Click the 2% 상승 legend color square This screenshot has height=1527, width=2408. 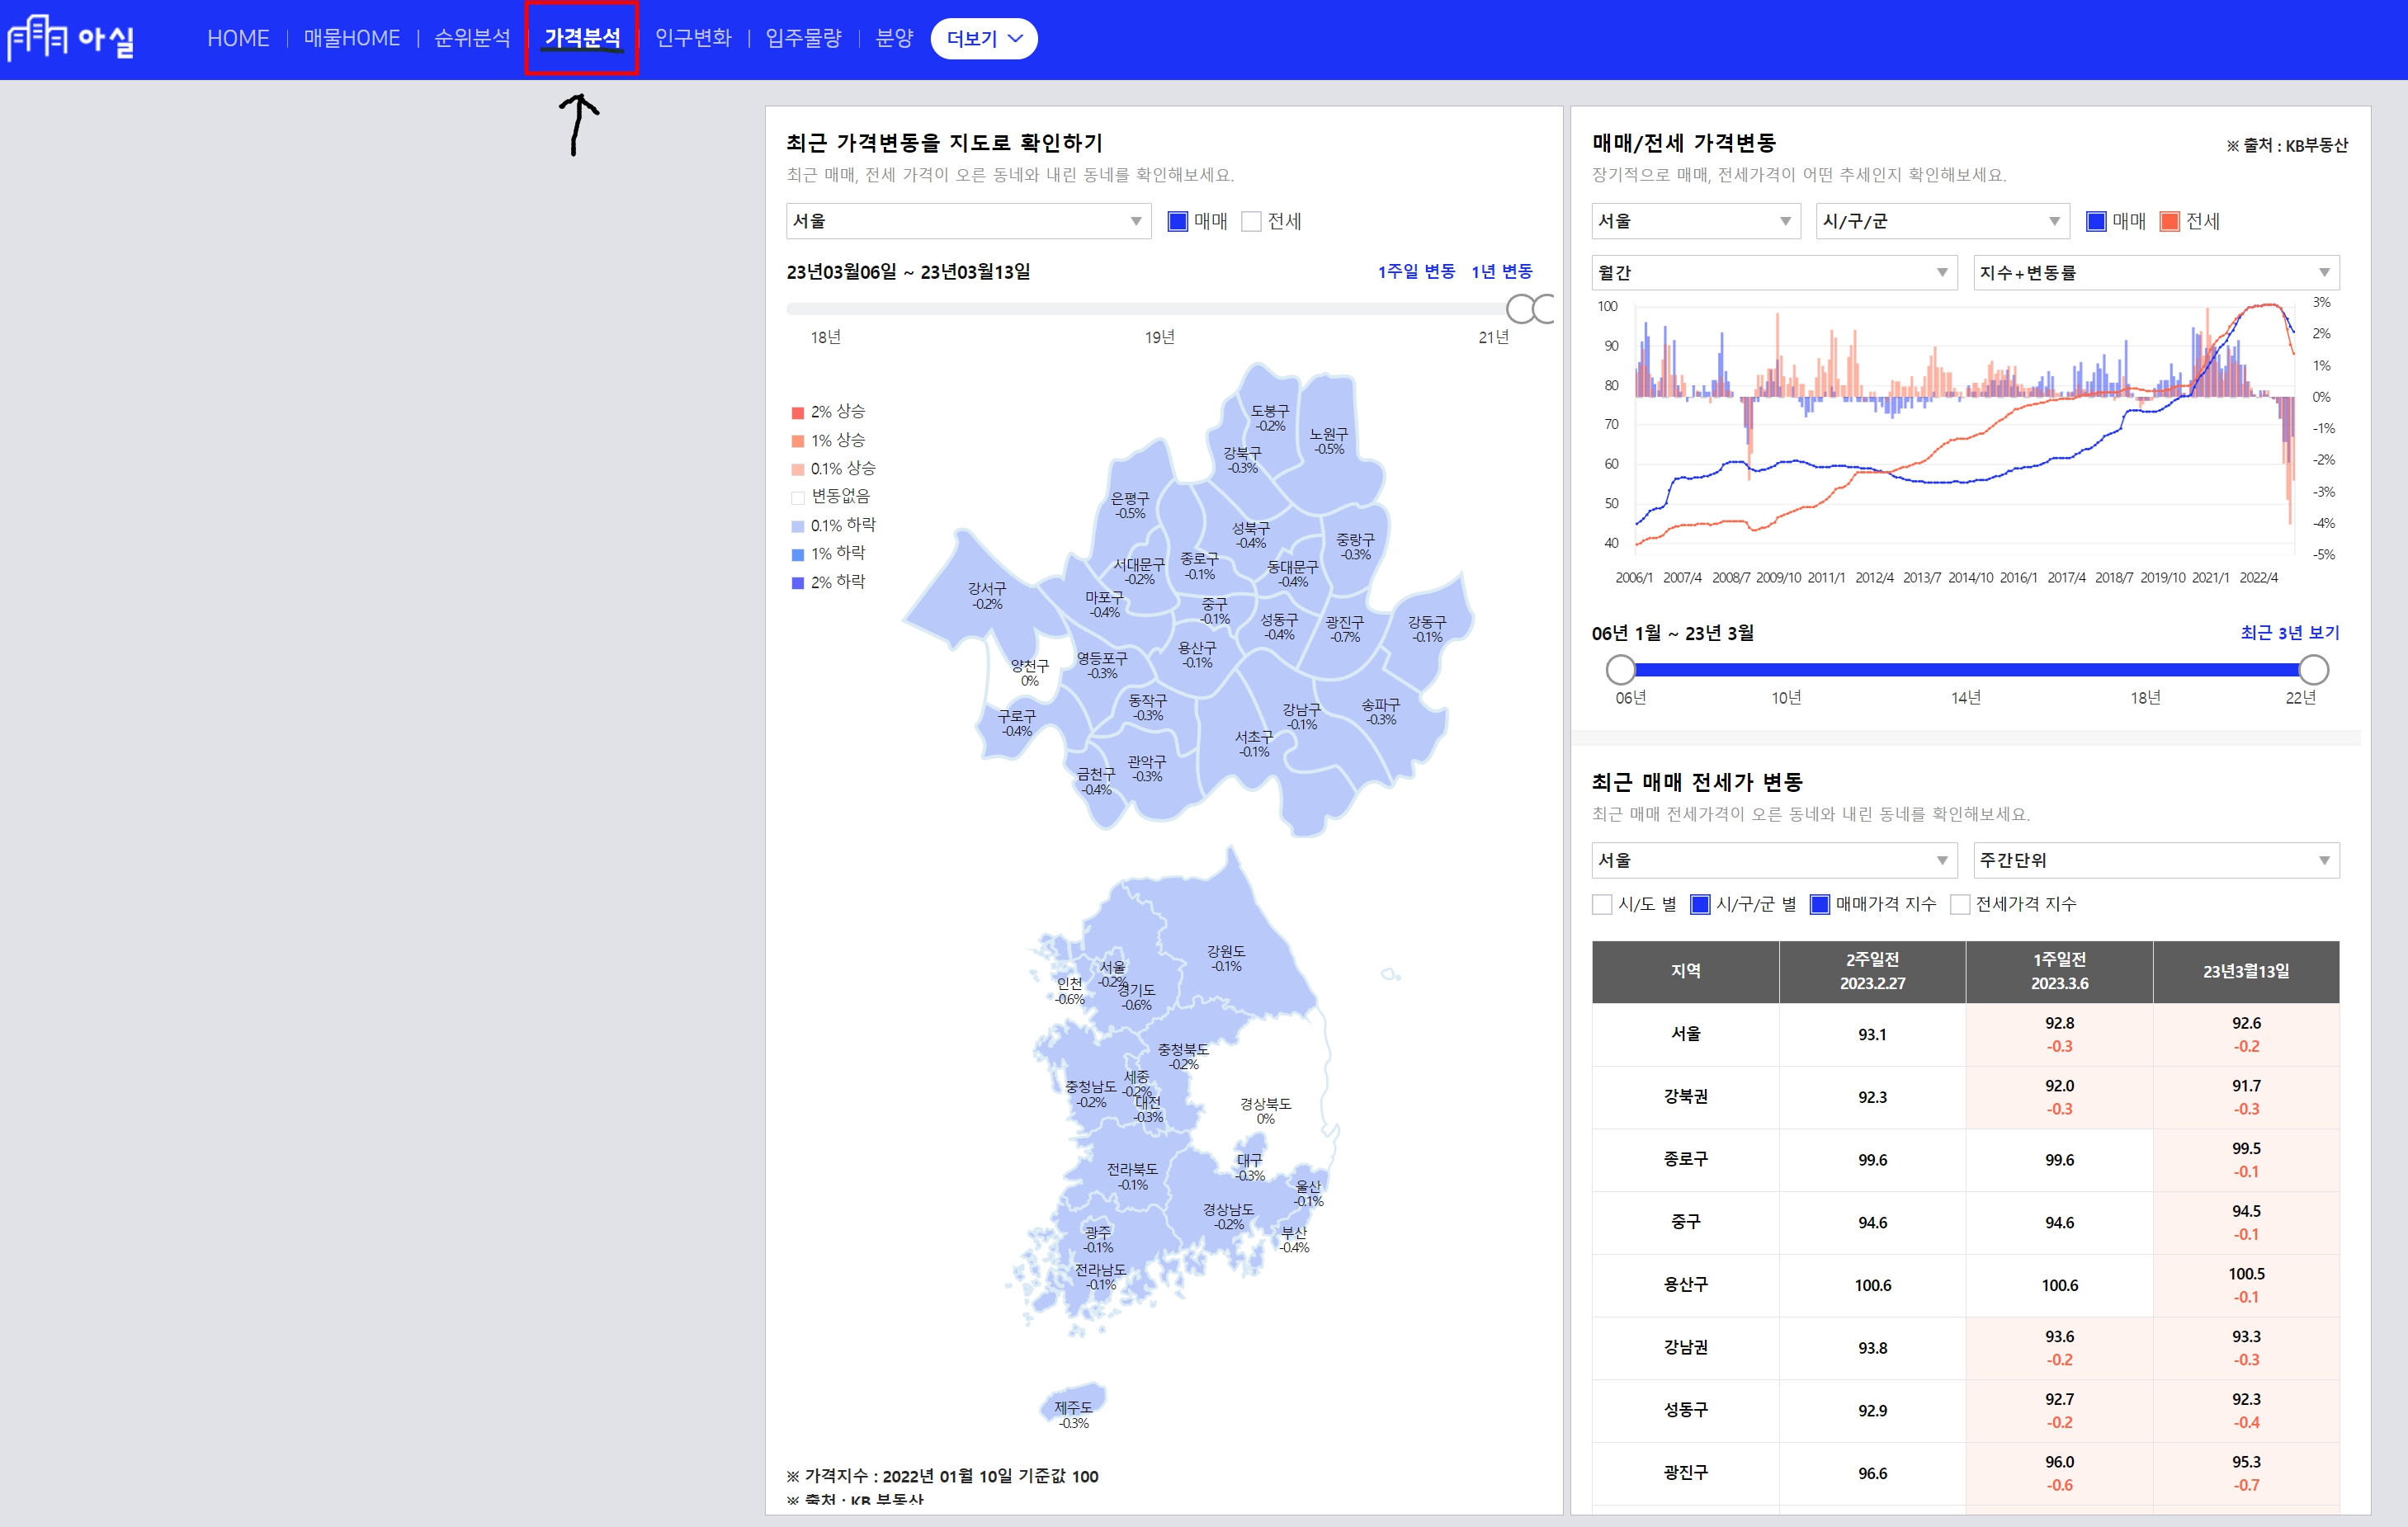(x=798, y=413)
